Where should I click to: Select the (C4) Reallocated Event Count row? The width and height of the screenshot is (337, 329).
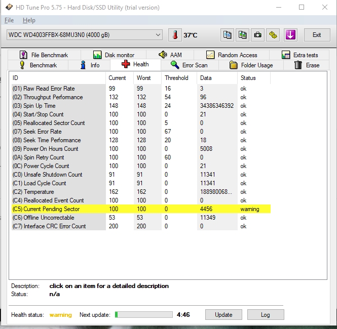[x=141, y=200]
